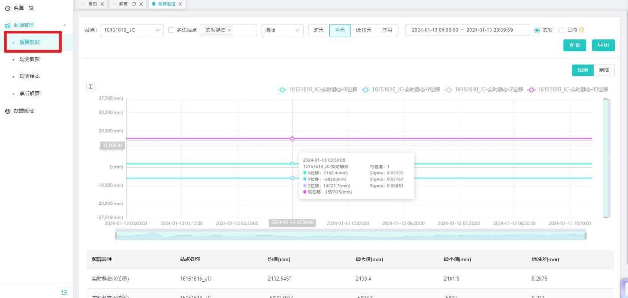The image size is (628, 298).
Task: Select the 日均 radio button
Action: click(561, 30)
